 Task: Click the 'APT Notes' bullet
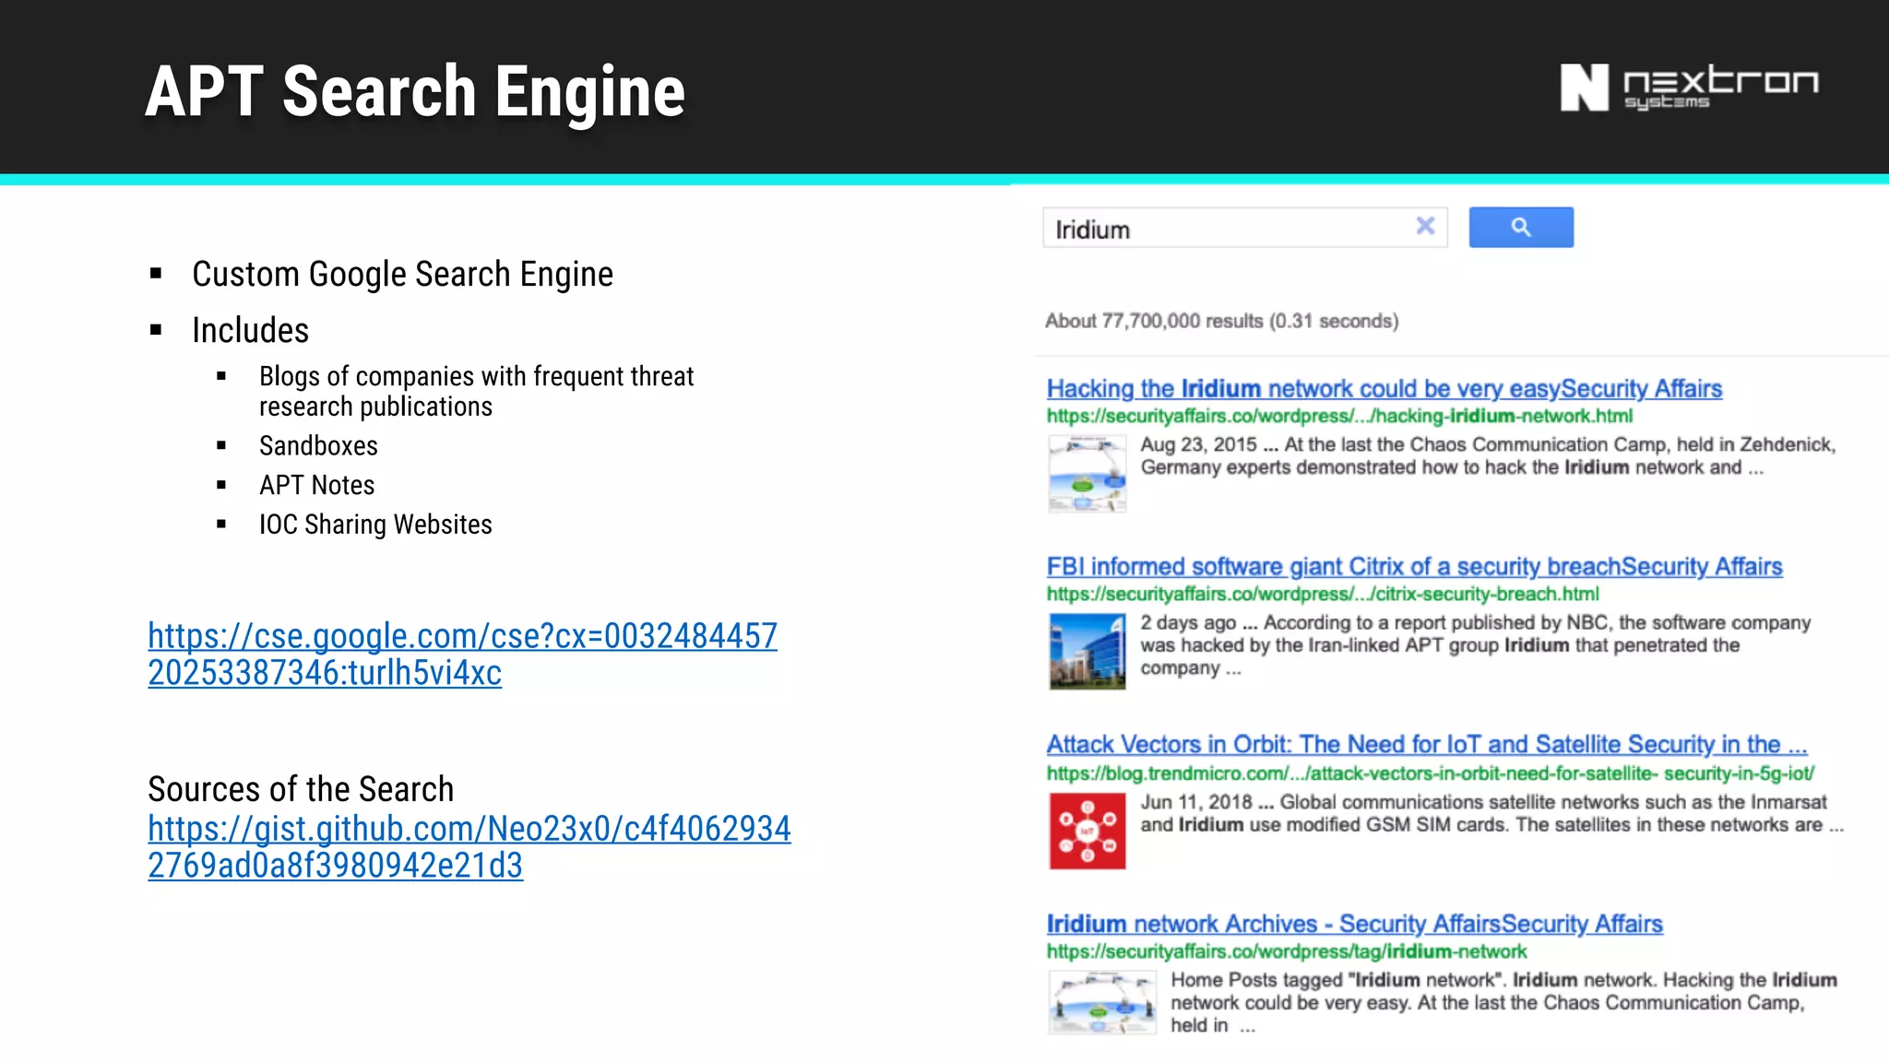pos(316,485)
